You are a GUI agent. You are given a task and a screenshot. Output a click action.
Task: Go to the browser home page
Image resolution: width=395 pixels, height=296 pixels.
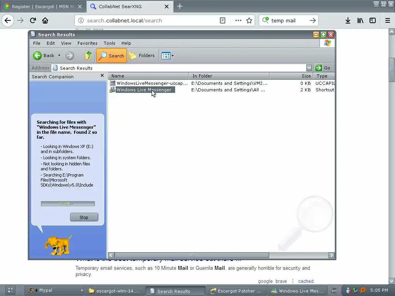45,20
